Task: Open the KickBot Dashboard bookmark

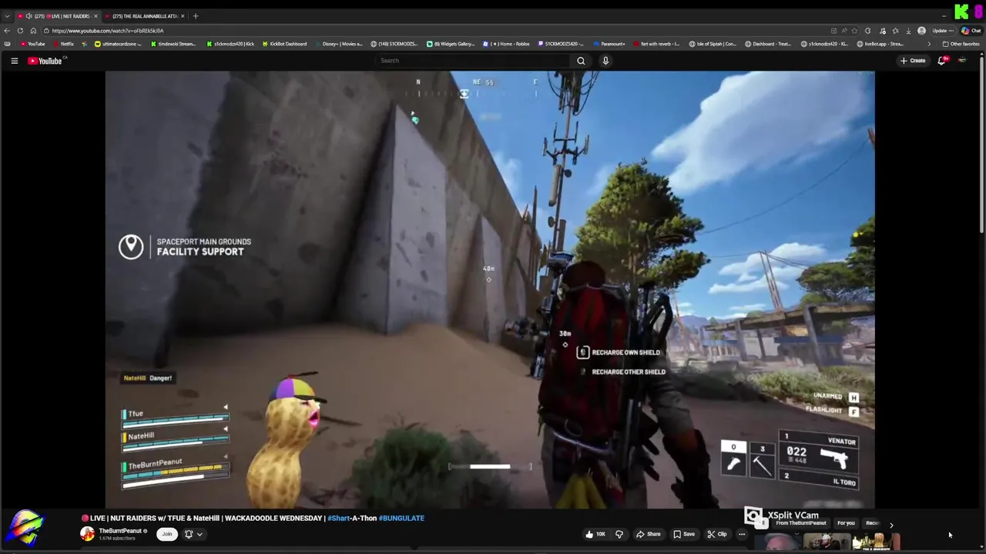Action: click(284, 44)
